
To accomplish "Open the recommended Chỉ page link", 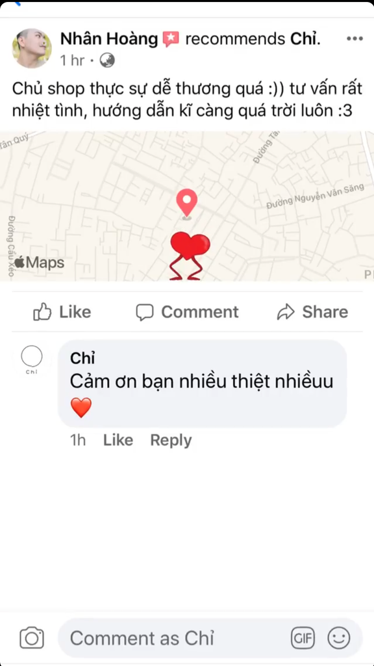I will (x=305, y=39).
